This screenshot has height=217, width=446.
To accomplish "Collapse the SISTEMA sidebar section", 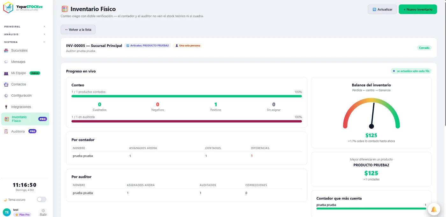I will pyautogui.click(x=25, y=42).
